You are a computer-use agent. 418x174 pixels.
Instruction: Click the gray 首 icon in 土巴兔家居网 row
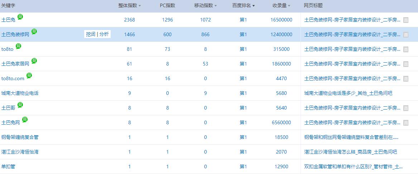406,64
